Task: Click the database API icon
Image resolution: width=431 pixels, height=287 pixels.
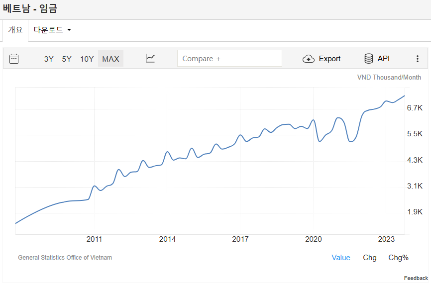Action: click(x=369, y=59)
